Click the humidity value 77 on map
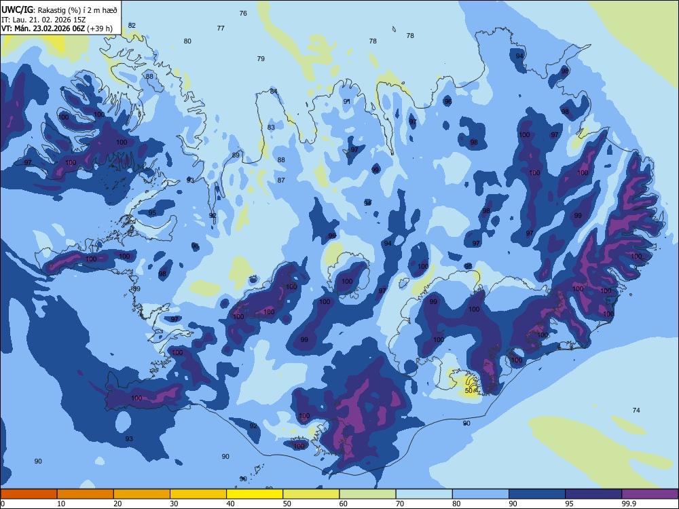This screenshot has width=679, height=509. (221, 28)
